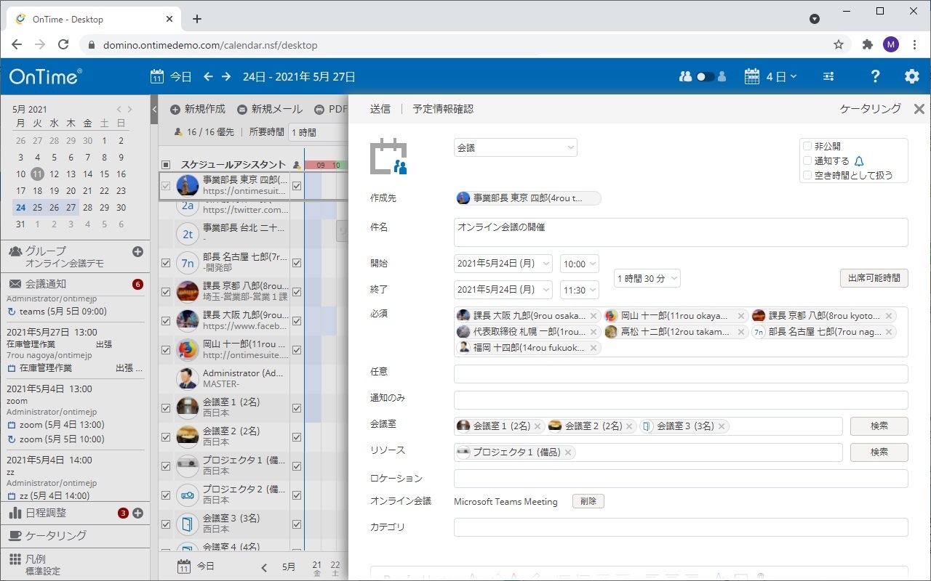Click the filter/options sliders icon in top bar
The width and height of the screenshot is (931, 581).
tap(828, 76)
